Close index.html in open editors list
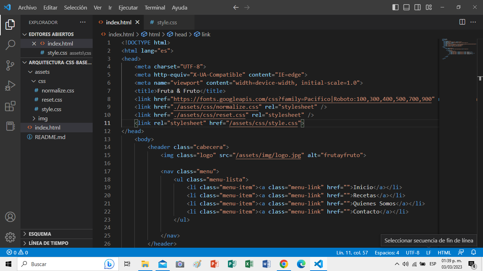 click(34, 44)
